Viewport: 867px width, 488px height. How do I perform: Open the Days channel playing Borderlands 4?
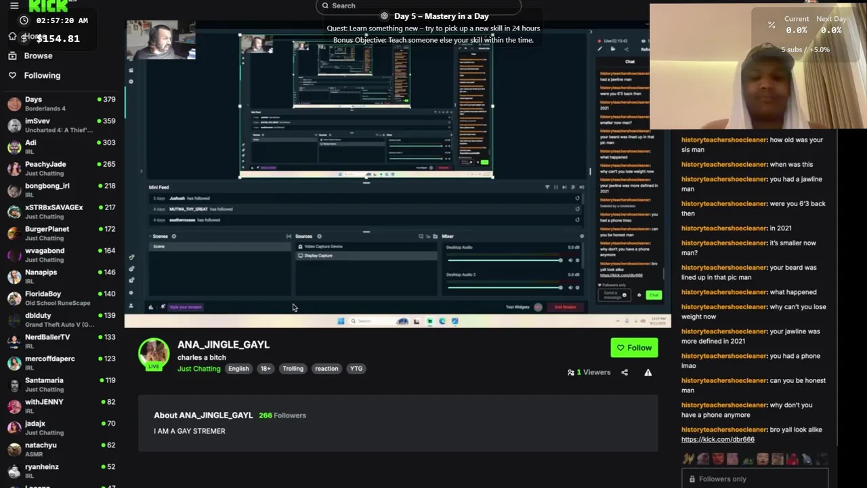(61, 104)
